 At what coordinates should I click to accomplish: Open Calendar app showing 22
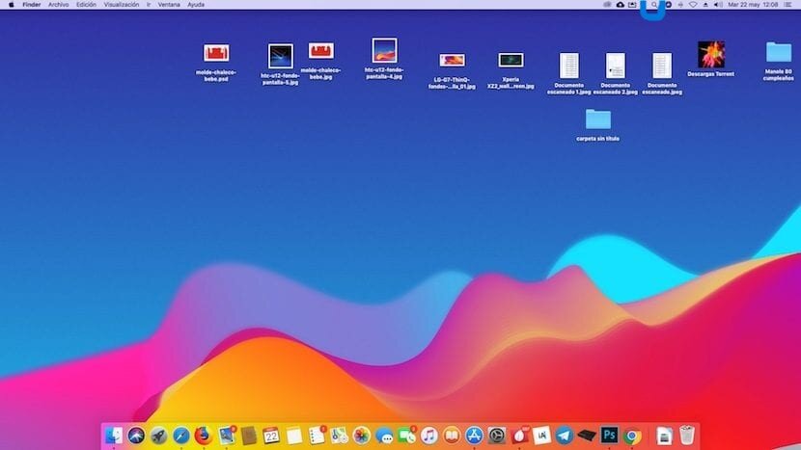(271, 436)
